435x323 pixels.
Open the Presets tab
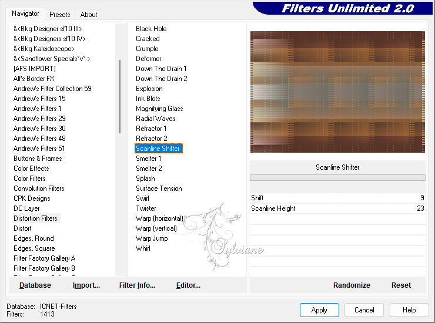pyautogui.click(x=59, y=15)
